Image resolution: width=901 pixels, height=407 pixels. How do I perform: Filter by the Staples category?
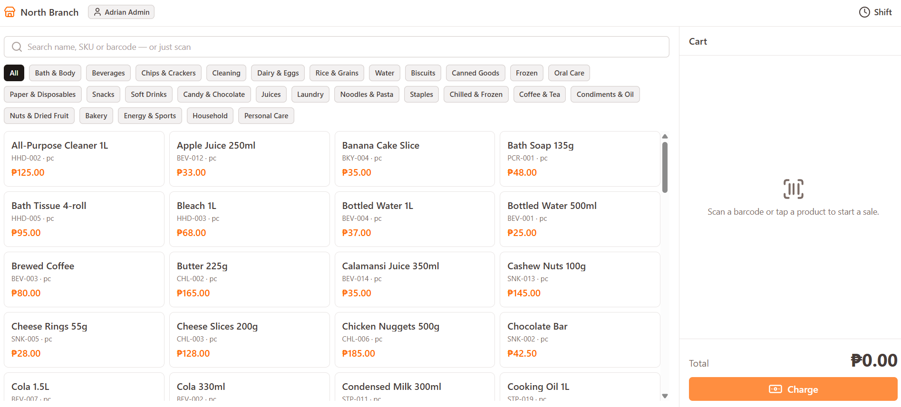pos(422,95)
